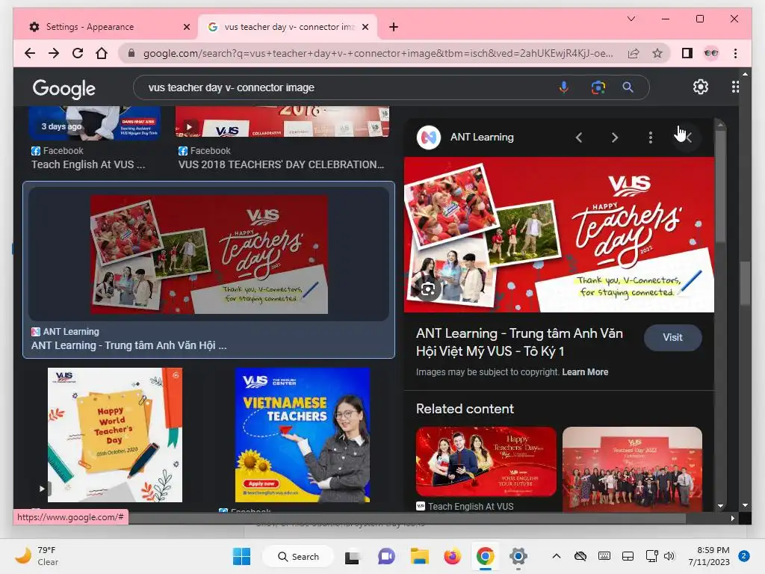
Task: Open more options in preview panel
Action: coord(651,138)
